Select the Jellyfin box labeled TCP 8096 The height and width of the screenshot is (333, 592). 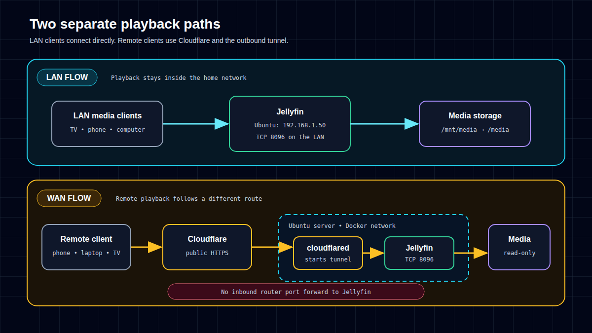(419, 253)
